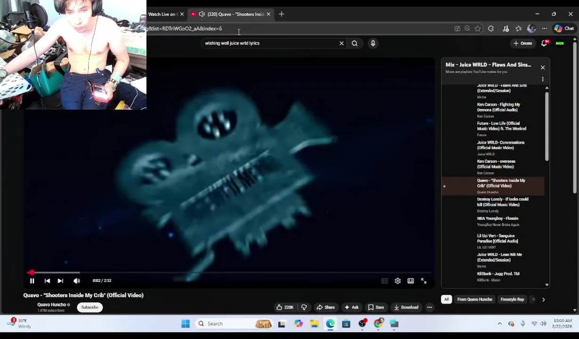Play KillBunk - Jugg Prod. TM
579x339 pixels.
click(494, 277)
